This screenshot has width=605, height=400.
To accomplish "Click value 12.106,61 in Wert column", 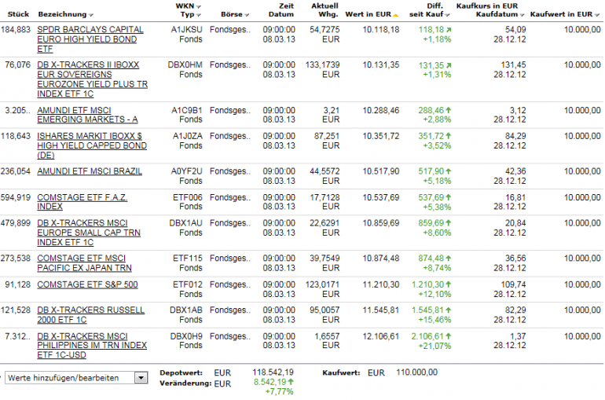I will coord(380,336).
